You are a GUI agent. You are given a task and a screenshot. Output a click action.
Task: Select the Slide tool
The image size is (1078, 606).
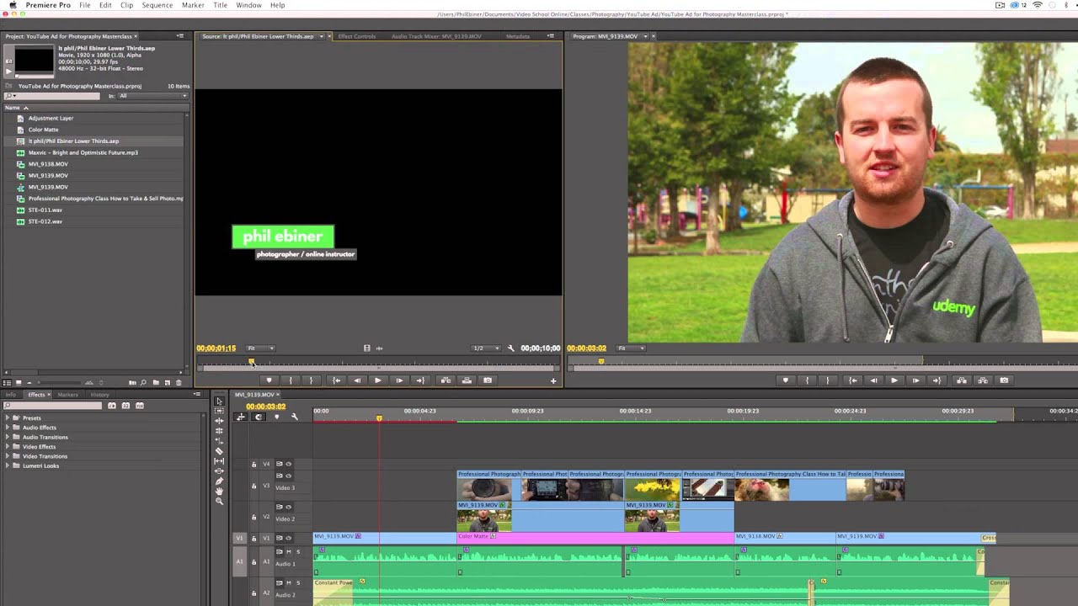coord(219,471)
